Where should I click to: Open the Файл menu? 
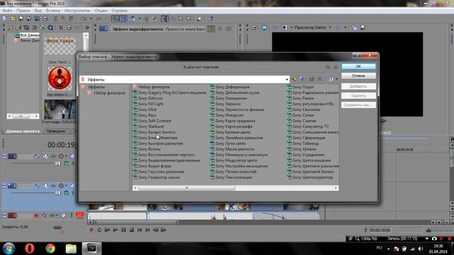click(x=7, y=11)
